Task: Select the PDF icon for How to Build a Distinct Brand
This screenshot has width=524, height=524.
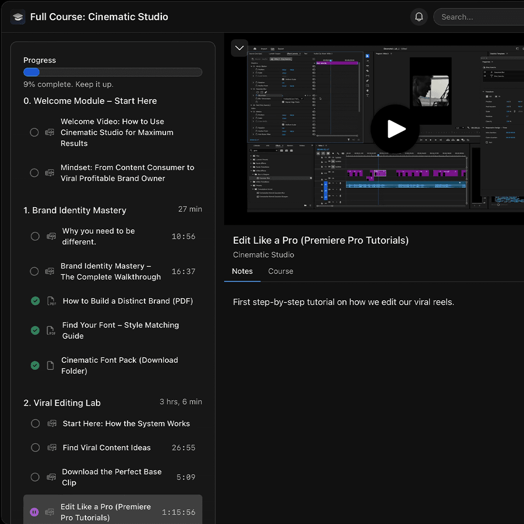Action: click(50, 301)
